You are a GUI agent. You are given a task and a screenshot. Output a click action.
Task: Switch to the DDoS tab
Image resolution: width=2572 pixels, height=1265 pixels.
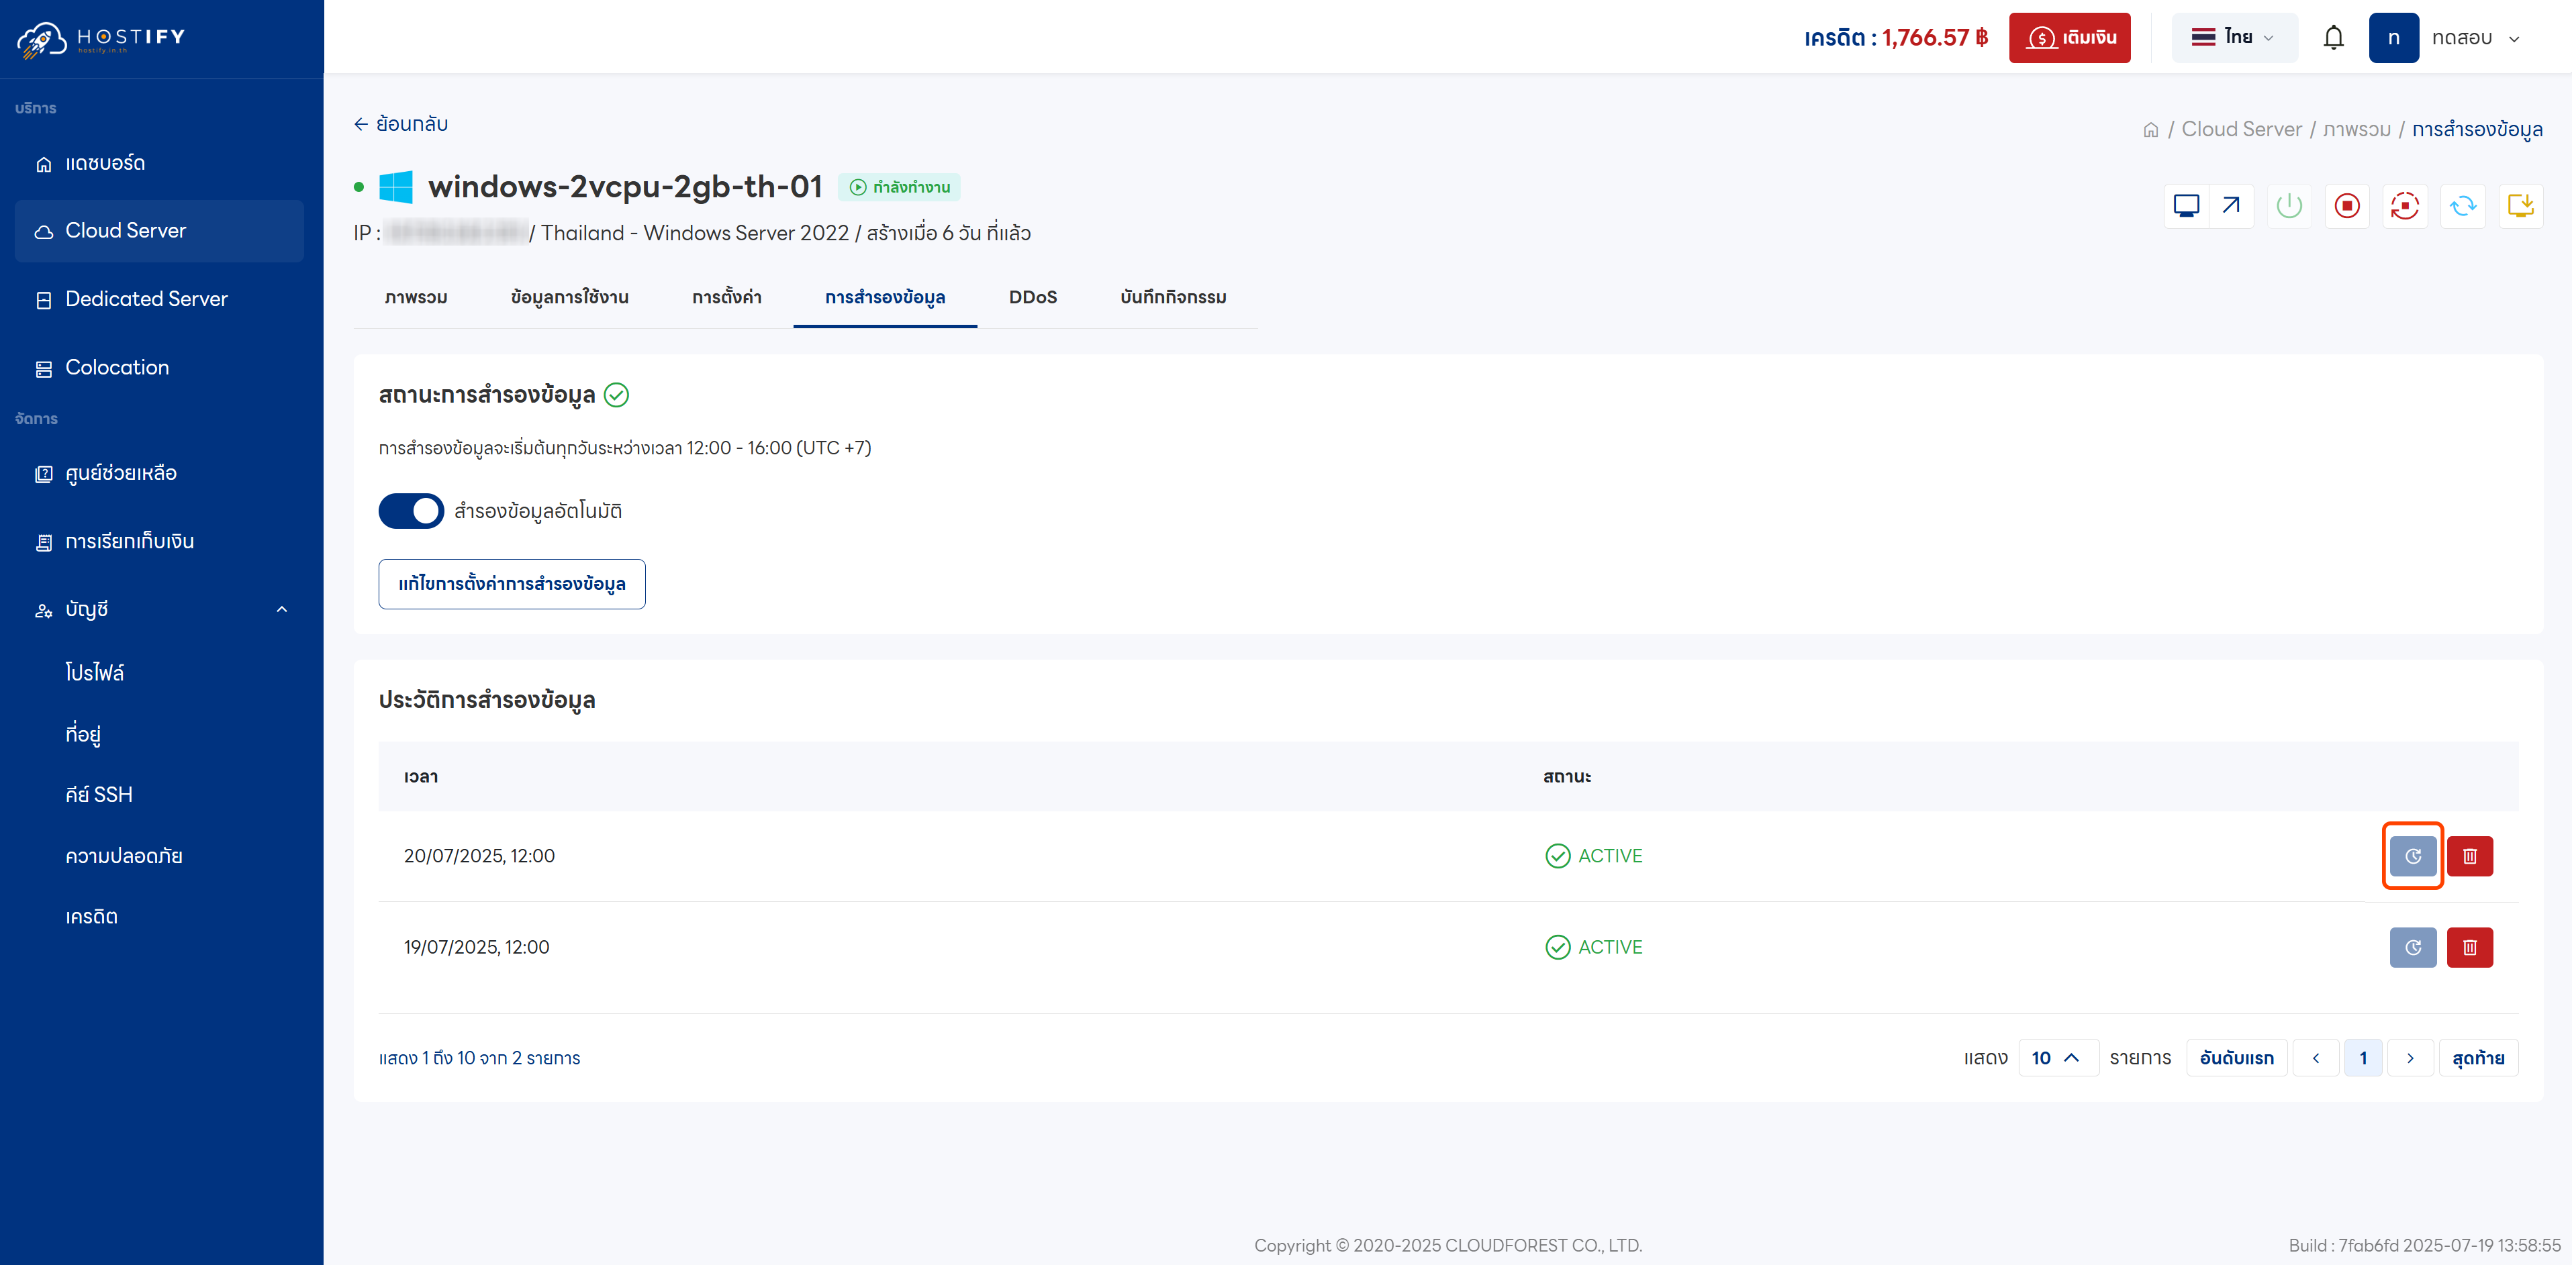pos(1033,297)
